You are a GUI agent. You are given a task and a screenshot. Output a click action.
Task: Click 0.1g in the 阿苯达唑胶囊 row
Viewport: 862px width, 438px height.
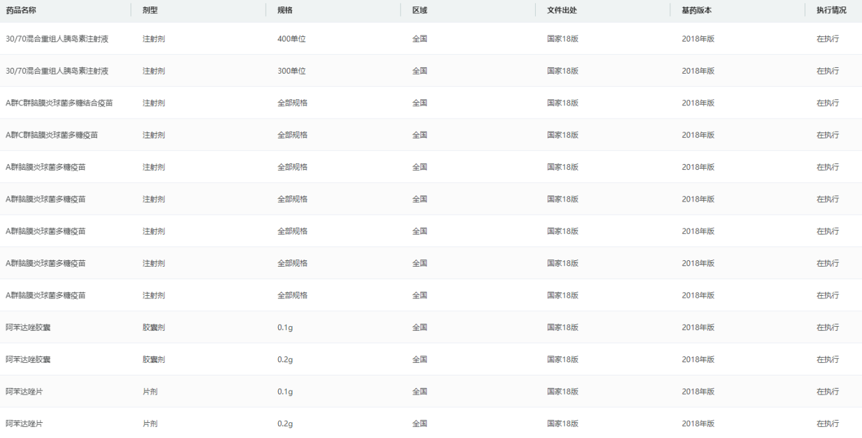(x=285, y=327)
